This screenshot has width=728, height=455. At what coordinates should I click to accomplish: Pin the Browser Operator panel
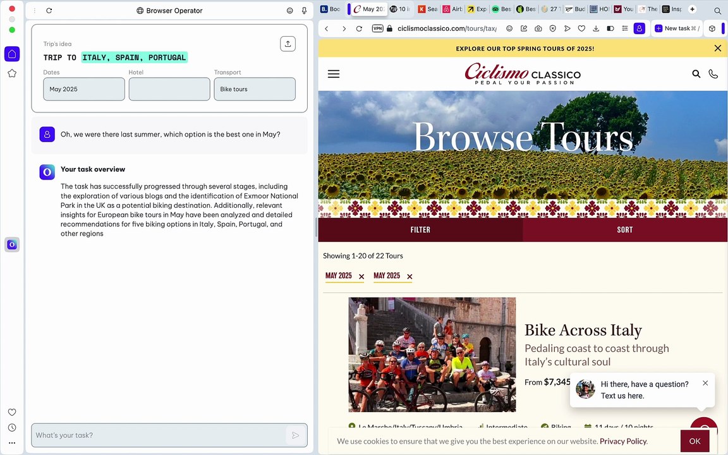pos(304,10)
